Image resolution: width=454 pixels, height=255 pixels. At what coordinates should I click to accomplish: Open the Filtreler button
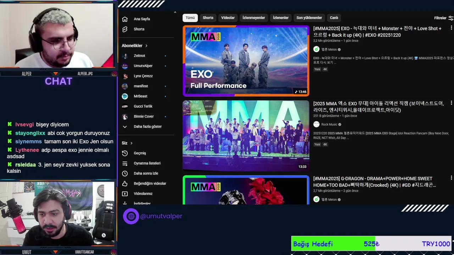click(443, 18)
